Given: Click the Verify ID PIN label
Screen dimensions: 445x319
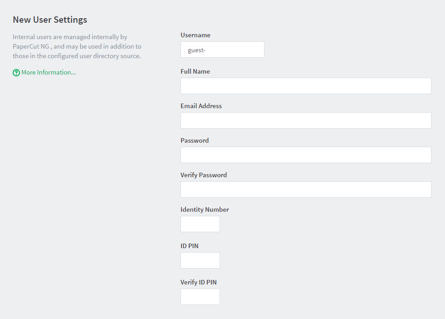Looking at the screenshot, I should click(x=199, y=282).
